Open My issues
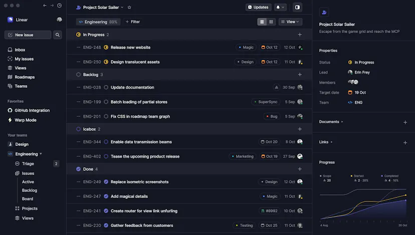 coord(21,59)
